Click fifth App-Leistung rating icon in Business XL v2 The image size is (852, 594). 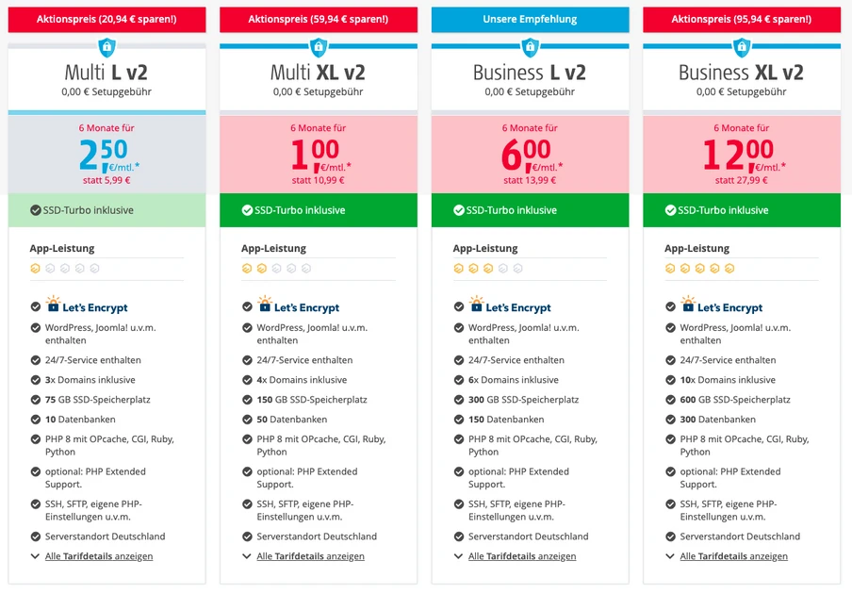click(x=729, y=269)
